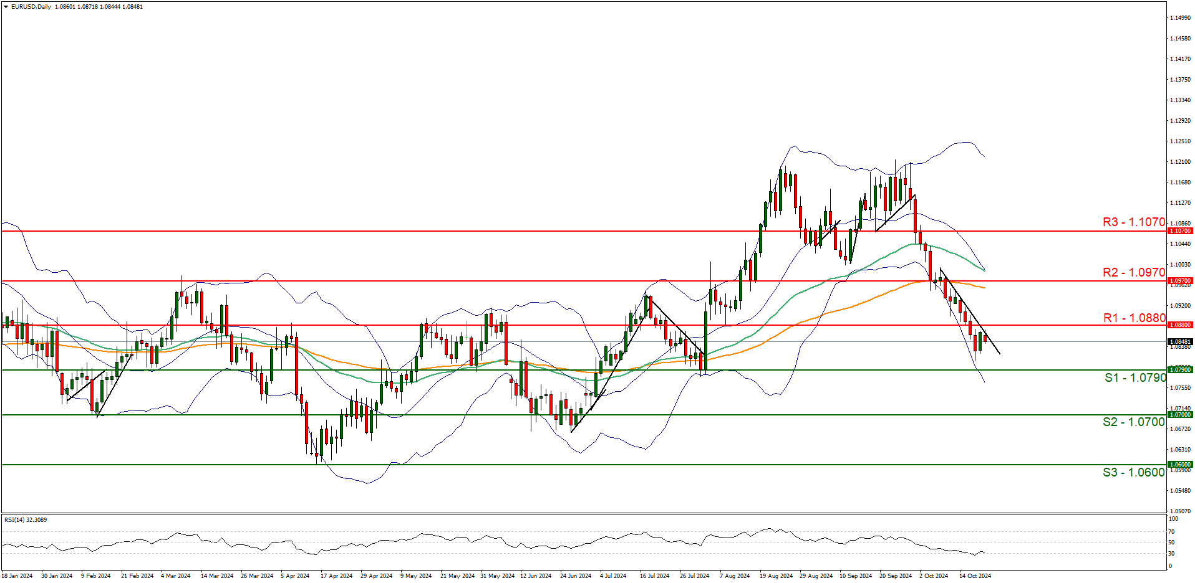Screen dimensions: 1195x583
Task: Click the 24 Jun 2024 date label
Action: point(576,576)
